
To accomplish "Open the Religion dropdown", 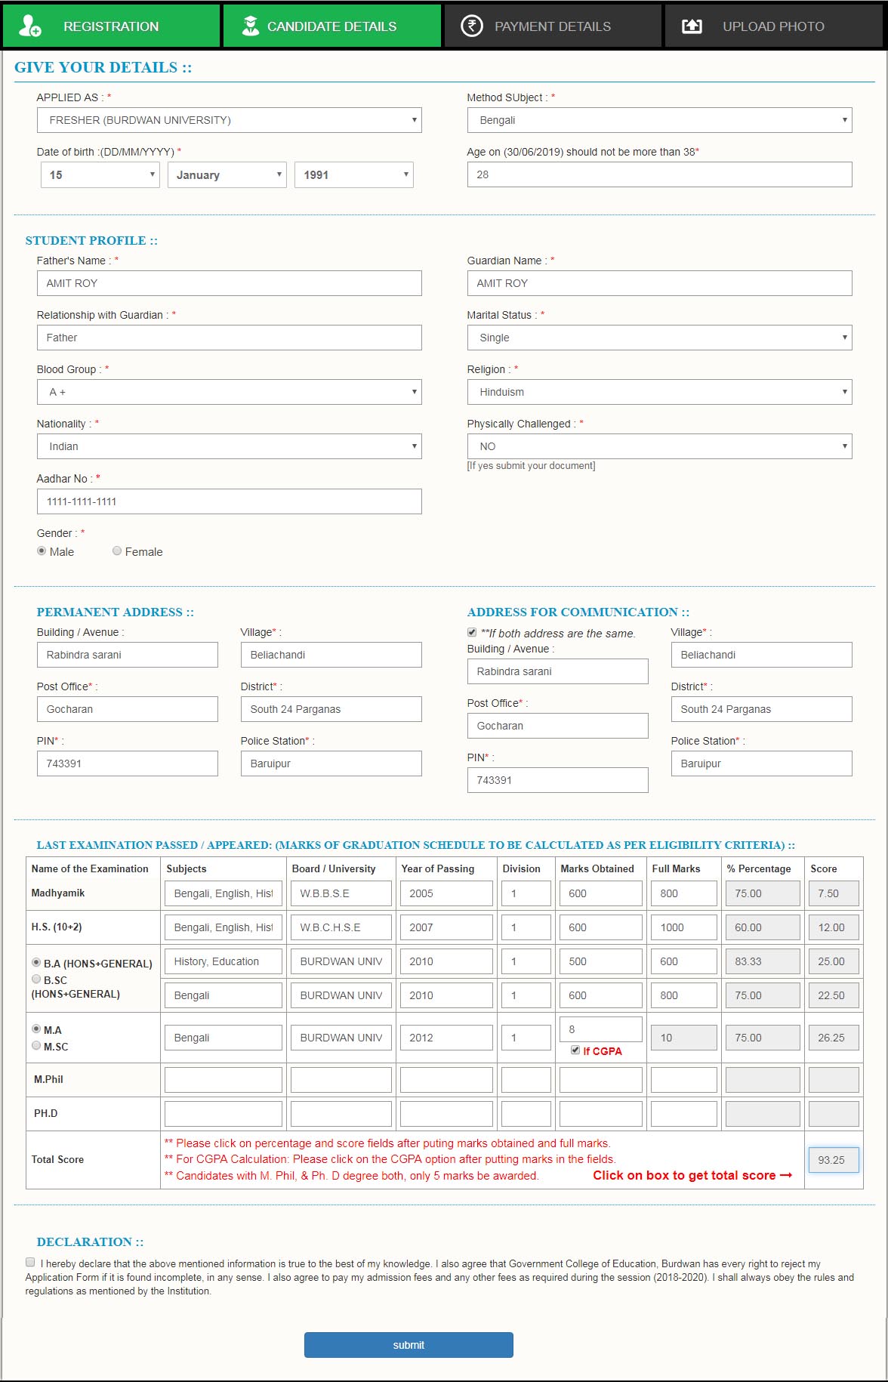I will pos(659,392).
